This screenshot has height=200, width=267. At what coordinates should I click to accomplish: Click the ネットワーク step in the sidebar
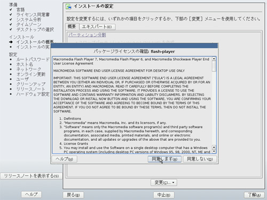29,69
